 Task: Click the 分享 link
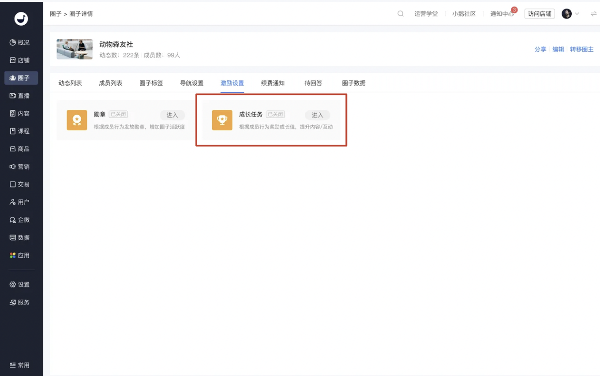[540, 49]
